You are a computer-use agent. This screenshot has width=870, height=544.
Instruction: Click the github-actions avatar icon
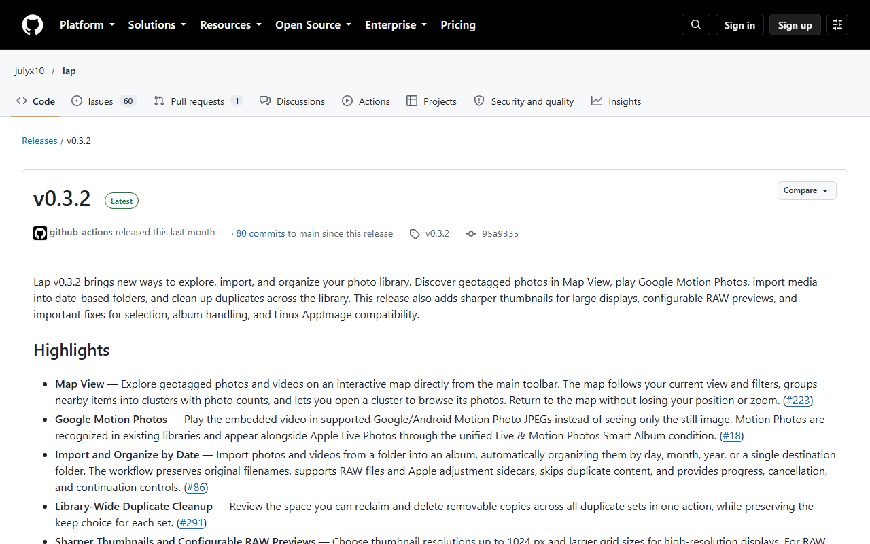[x=40, y=233]
